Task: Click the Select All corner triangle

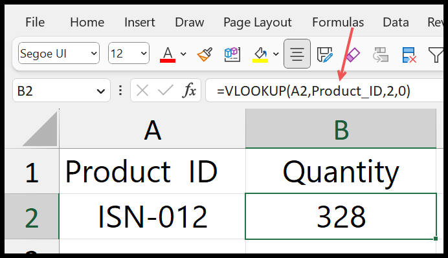Action: tap(40, 129)
